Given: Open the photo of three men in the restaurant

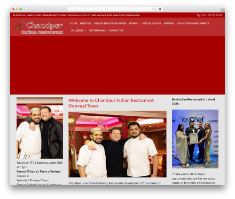Looking at the screenshot, I should pos(117,144).
